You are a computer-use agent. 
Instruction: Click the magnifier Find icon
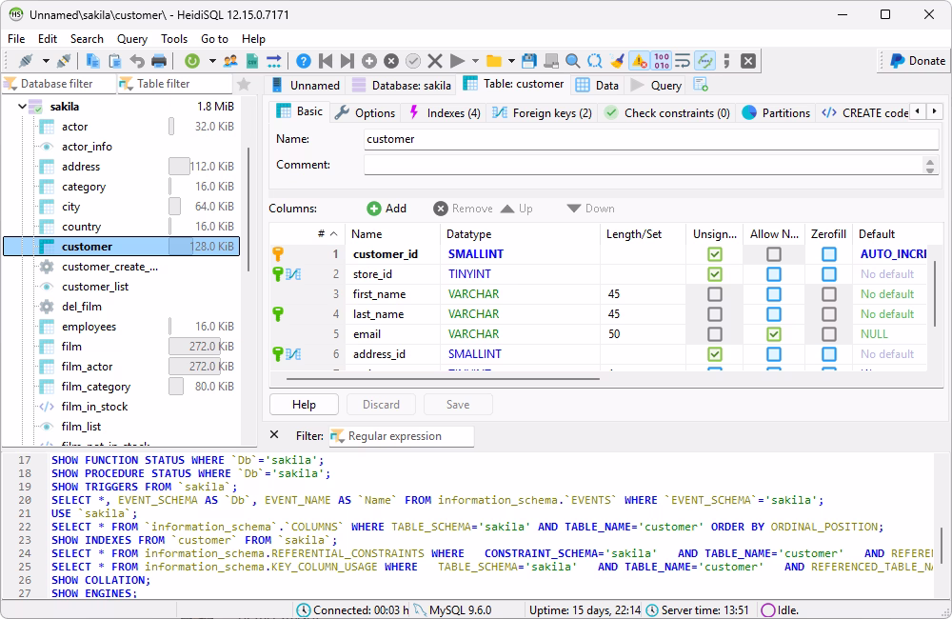tap(572, 61)
